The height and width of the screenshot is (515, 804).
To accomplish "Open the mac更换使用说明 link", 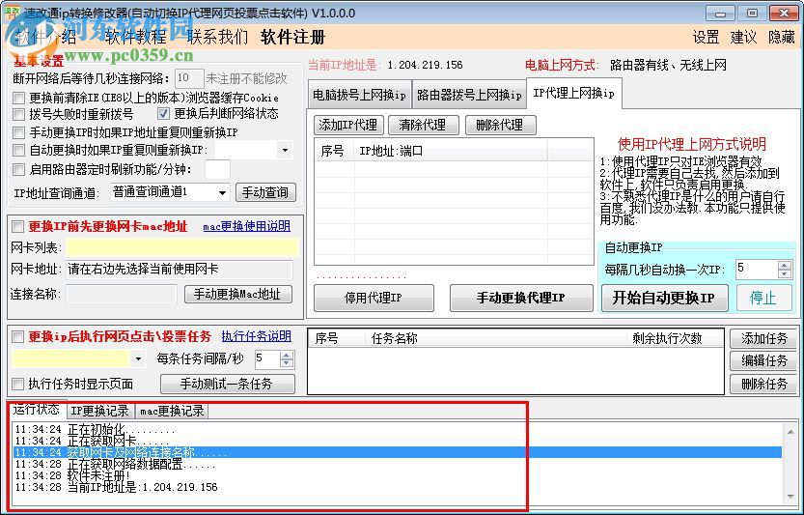I will tap(247, 226).
